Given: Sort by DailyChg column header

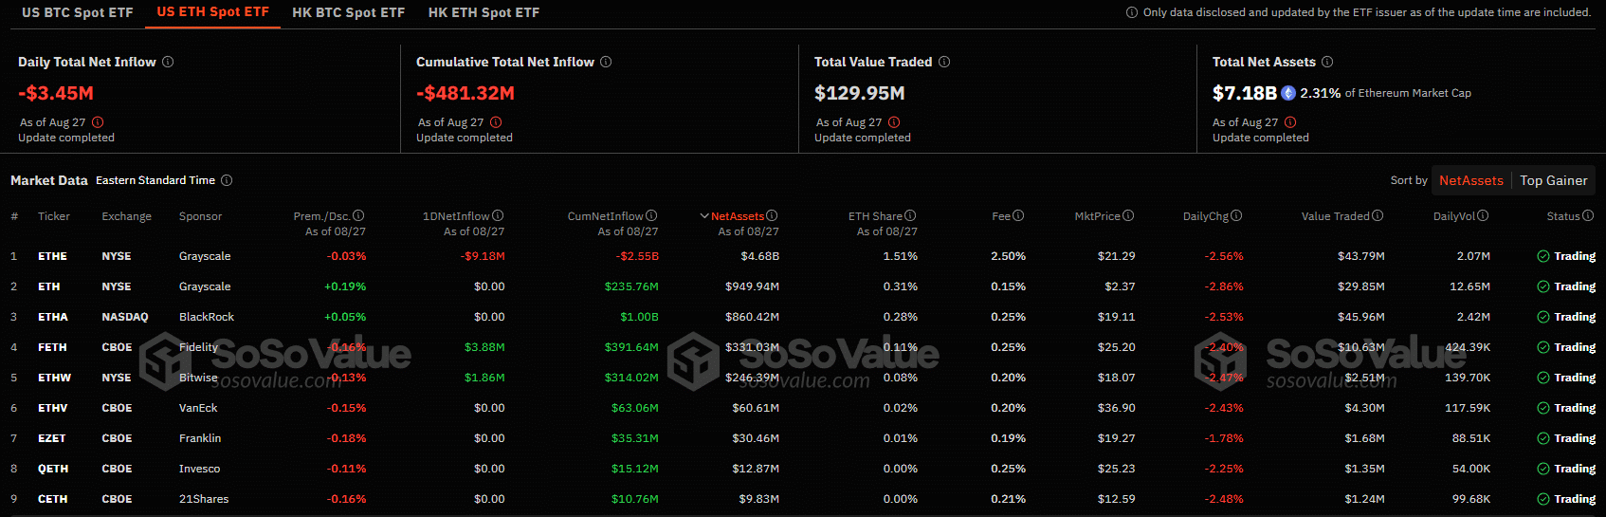Looking at the screenshot, I should point(1206,216).
